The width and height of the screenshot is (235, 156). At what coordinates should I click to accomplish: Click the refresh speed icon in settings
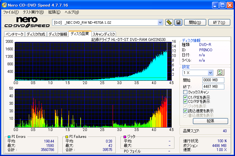point(220,73)
